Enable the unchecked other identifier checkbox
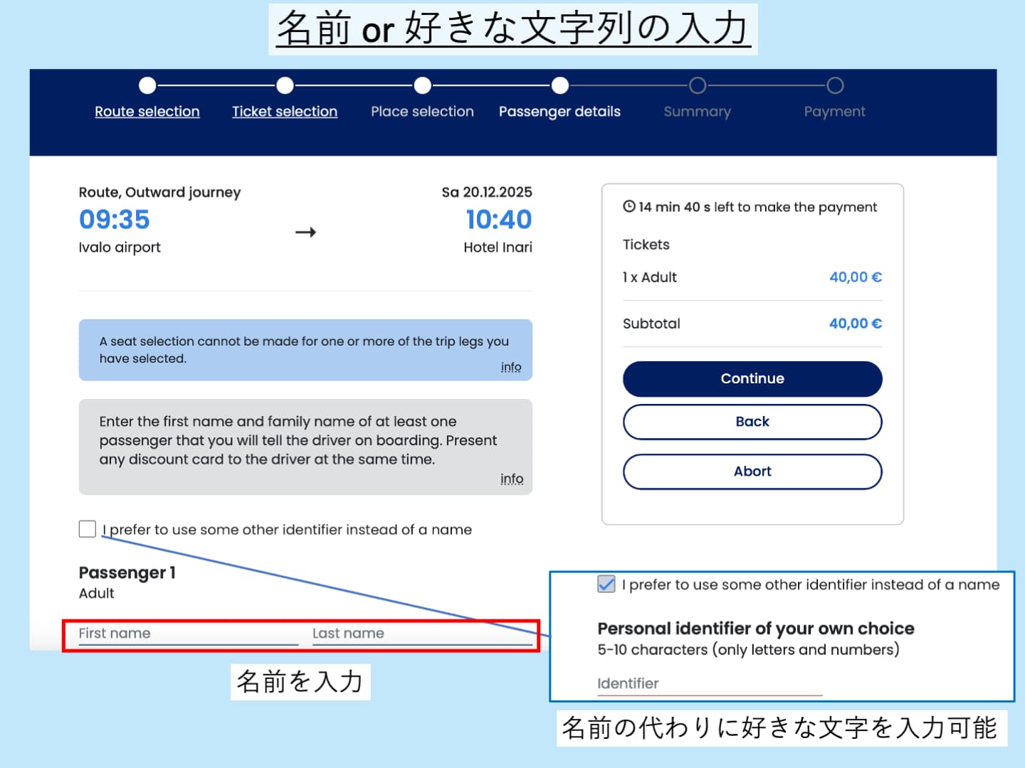The height and width of the screenshot is (768, 1025). pyautogui.click(x=88, y=529)
